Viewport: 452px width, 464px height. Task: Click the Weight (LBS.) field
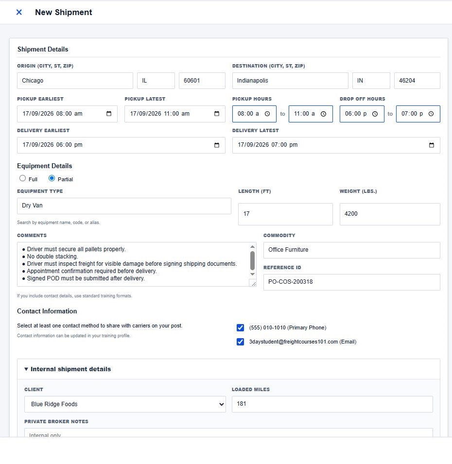pos(390,214)
